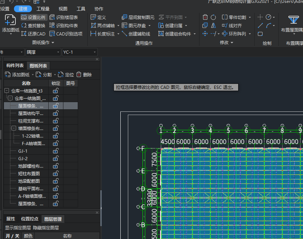Toggle lock for GJ-1 row
Viewport: 303px width, 239px height.
tap(56, 151)
